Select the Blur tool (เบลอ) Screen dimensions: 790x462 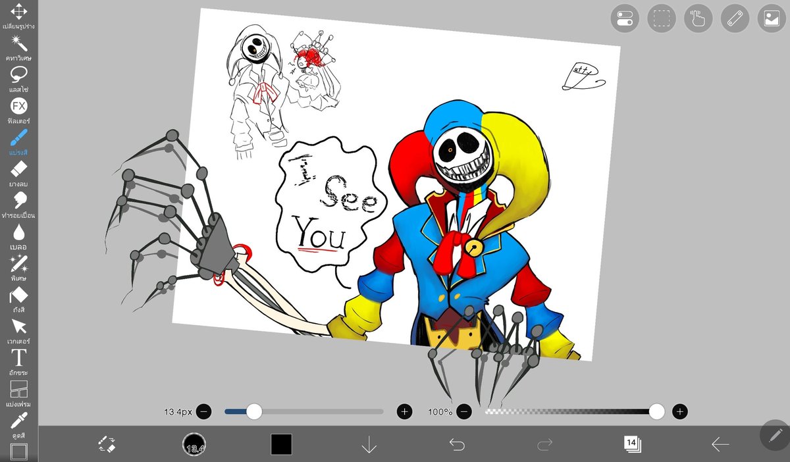point(18,237)
